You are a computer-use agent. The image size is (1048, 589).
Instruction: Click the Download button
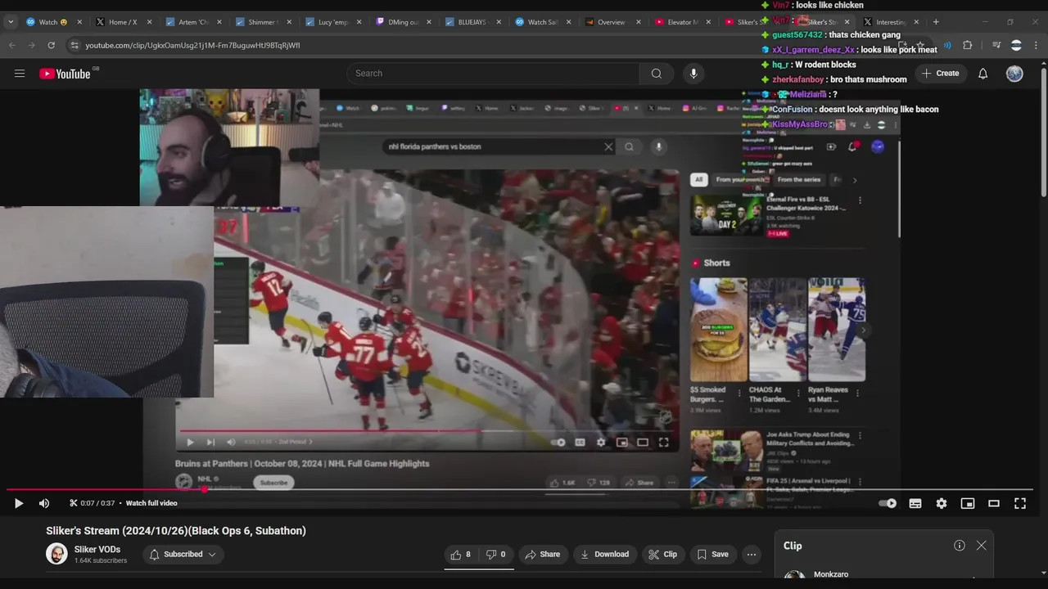(x=604, y=555)
